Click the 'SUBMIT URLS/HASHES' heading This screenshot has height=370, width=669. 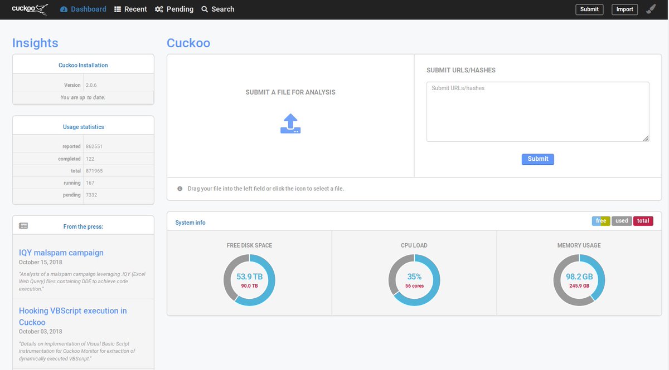point(461,71)
